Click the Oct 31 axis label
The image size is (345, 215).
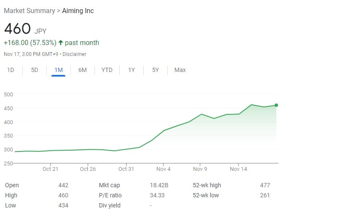click(126, 169)
